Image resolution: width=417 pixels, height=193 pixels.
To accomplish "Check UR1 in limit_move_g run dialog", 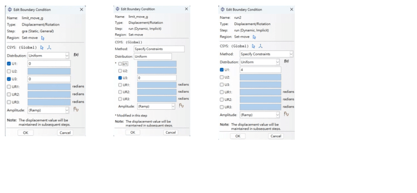I will pyautogui.click(x=120, y=85).
